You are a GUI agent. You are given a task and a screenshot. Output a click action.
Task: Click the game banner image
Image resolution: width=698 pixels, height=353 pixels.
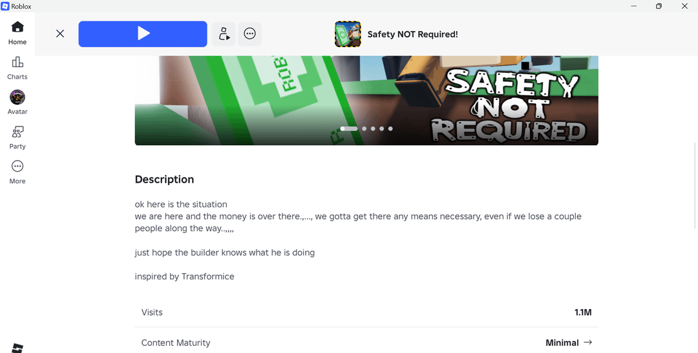(x=366, y=101)
